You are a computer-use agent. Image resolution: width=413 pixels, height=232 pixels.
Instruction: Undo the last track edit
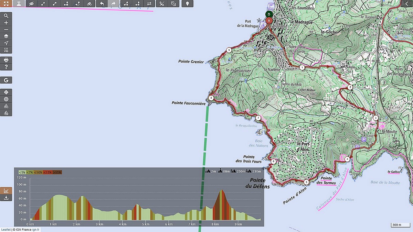point(102,4)
